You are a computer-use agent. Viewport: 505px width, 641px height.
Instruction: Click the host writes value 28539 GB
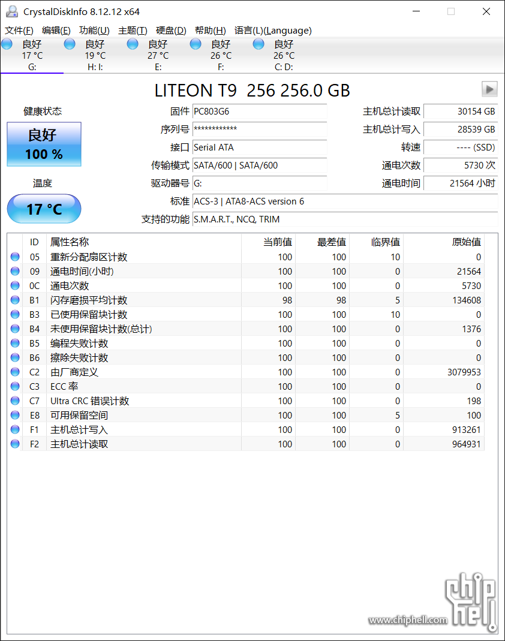pos(461,129)
